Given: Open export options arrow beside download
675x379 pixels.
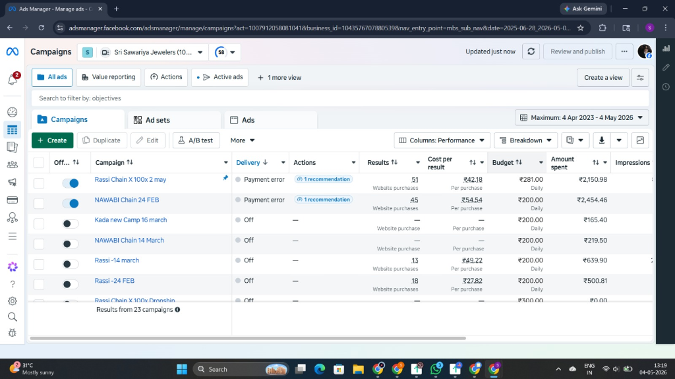Looking at the screenshot, I should 619,140.
